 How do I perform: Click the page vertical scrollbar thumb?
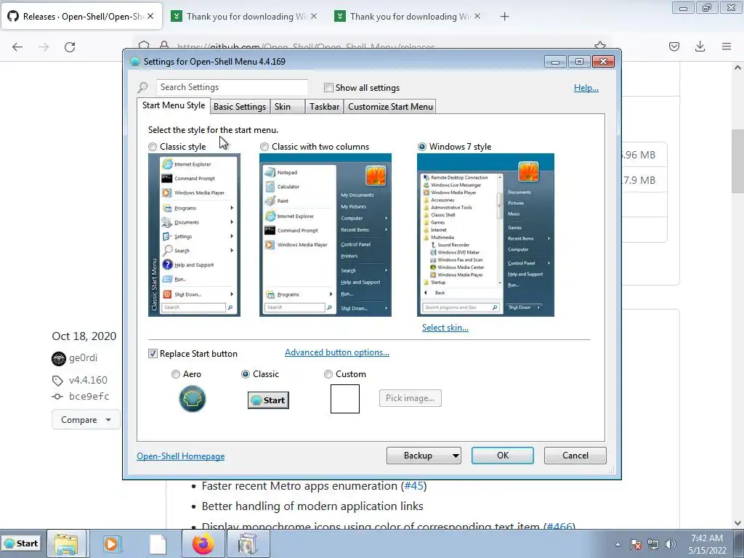pos(737,161)
